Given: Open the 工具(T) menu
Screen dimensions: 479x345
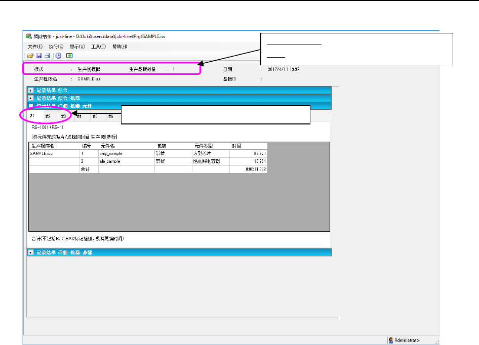Looking at the screenshot, I should tap(98, 47).
